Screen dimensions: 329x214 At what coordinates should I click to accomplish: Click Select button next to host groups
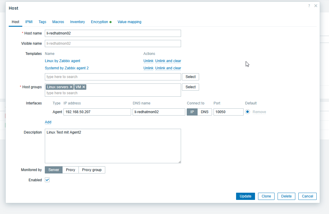(190, 87)
